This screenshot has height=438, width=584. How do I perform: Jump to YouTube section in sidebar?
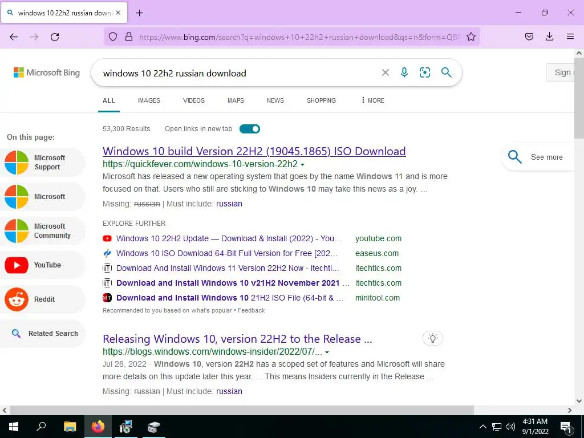click(43, 265)
